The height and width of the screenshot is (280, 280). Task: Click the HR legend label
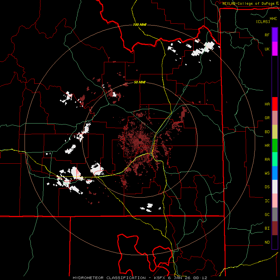tap(267, 146)
